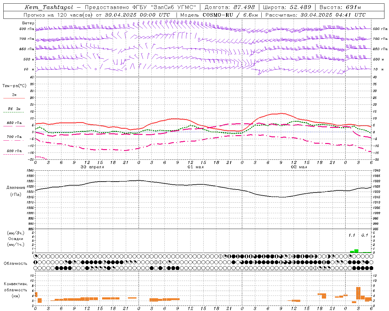This screenshot has height=311, width=389.
Task: Click the '1.1' precipitation total value
Action: (x=352, y=235)
